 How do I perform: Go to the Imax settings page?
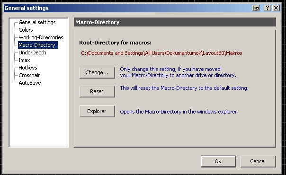click(x=24, y=60)
